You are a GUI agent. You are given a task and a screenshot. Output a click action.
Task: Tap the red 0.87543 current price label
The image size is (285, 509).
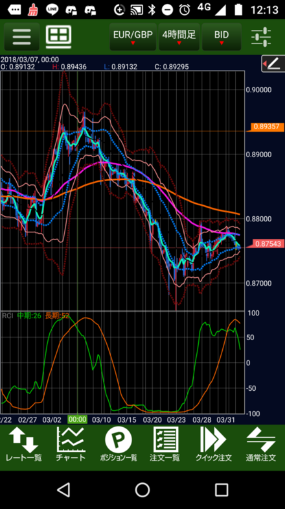pyautogui.click(x=268, y=244)
